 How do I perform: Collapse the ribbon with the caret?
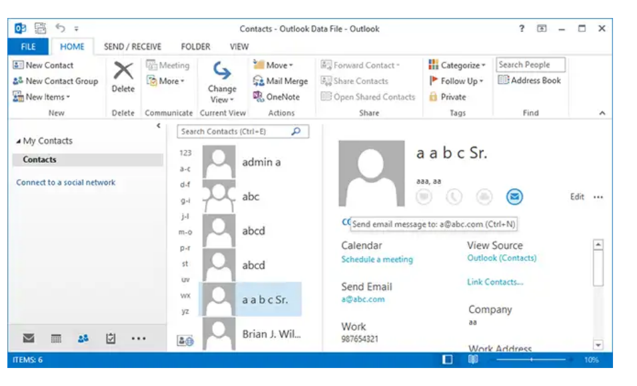point(602,113)
